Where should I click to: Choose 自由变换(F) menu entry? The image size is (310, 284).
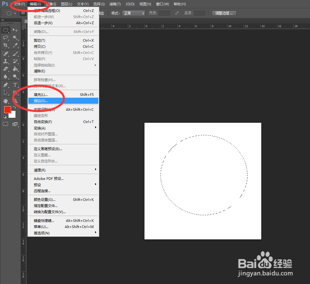point(63,122)
